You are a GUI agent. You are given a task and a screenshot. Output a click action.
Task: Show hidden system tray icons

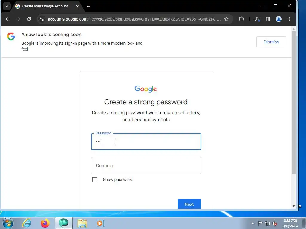click(253, 223)
